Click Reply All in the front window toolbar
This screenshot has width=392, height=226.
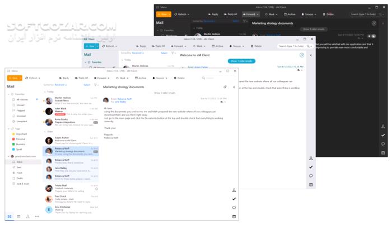click(x=82, y=78)
